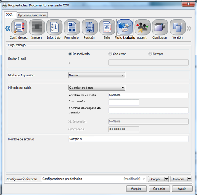This screenshot has width=197, height=195.
Task: Select the Configurar printer icon
Action: tap(160, 27)
